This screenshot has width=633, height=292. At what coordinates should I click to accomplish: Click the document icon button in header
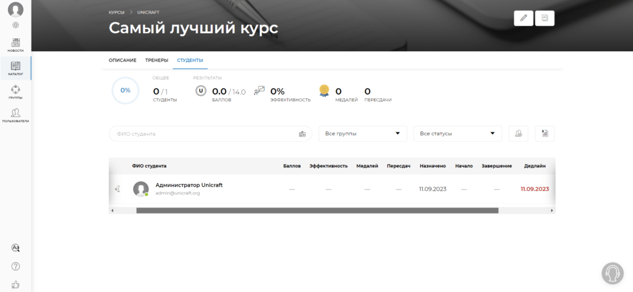tap(545, 18)
